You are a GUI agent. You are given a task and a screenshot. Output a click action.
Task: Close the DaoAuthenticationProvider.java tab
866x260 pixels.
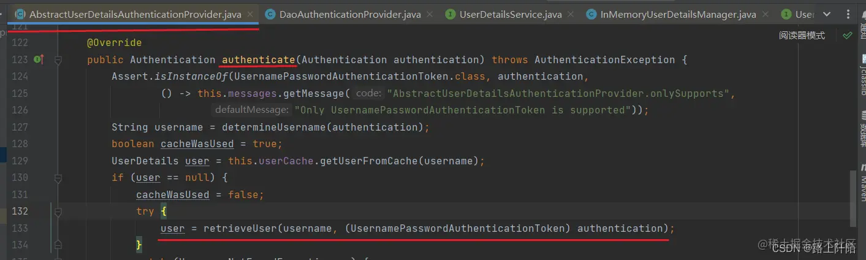(430, 14)
